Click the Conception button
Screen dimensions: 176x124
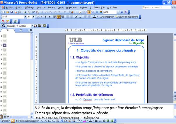pyautogui.click(x=107, y=17)
